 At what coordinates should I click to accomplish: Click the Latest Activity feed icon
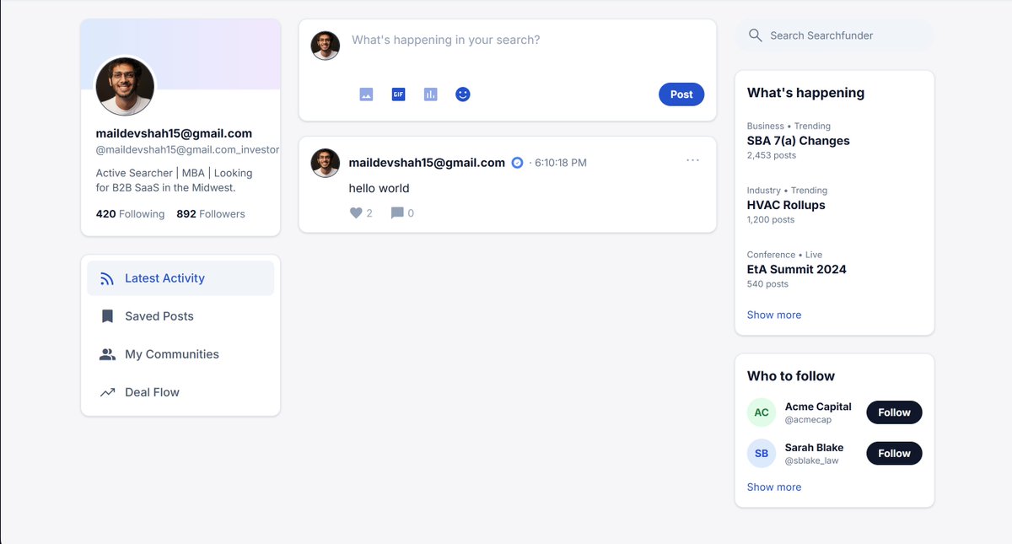pos(107,278)
